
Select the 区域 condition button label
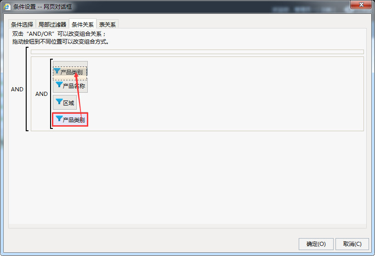(x=68, y=103)
